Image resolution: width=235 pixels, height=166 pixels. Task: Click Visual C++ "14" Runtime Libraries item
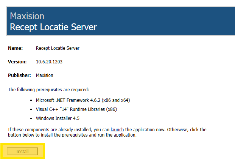[x=76, y=109]
